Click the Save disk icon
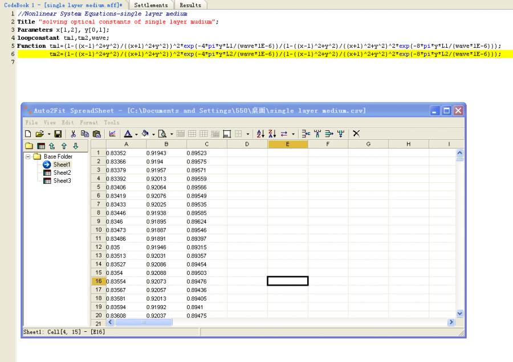This screenshot has width=513, height=362. tap(58, 134)
